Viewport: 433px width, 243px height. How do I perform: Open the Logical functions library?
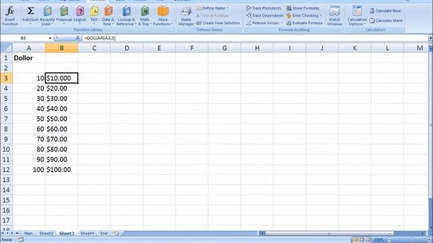click(x=80, y=16)
